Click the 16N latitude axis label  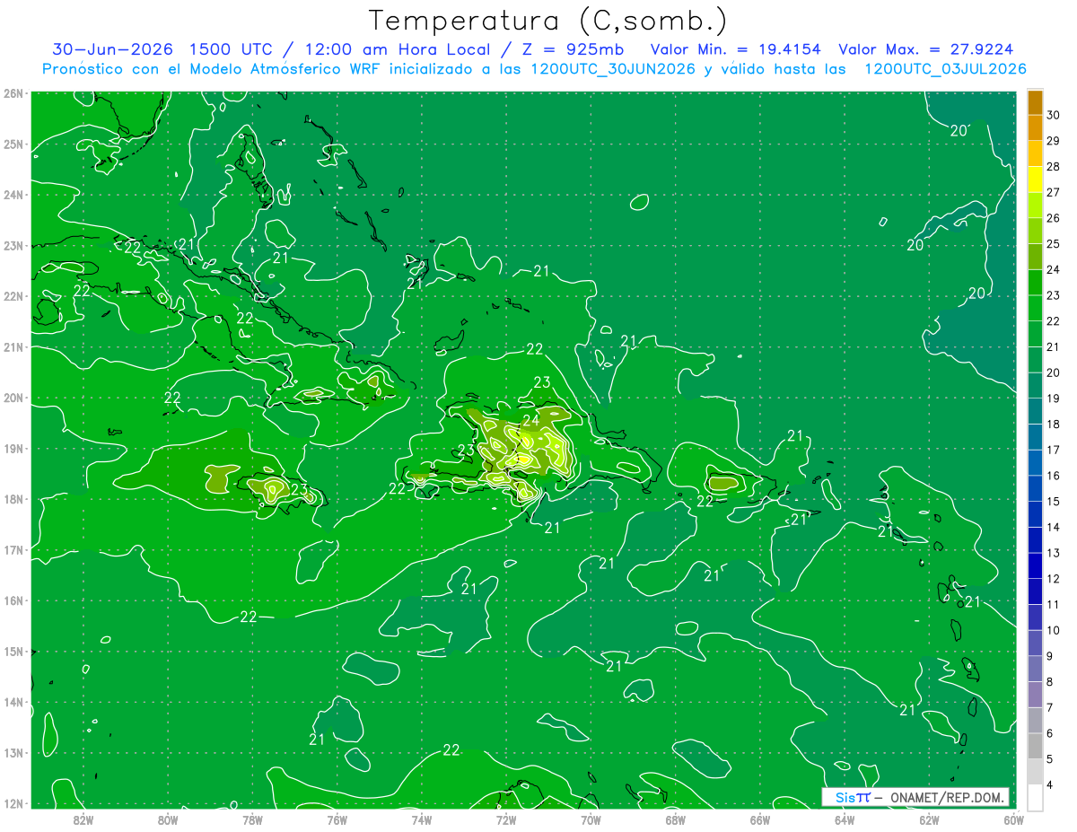tap(13, 600)
